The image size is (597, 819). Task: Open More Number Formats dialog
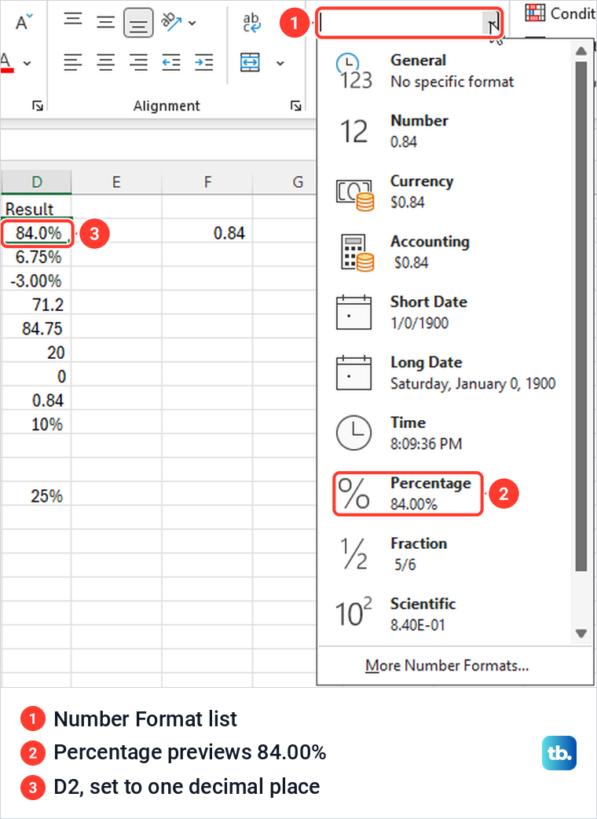pyautogui.click(x=447, y=665)
